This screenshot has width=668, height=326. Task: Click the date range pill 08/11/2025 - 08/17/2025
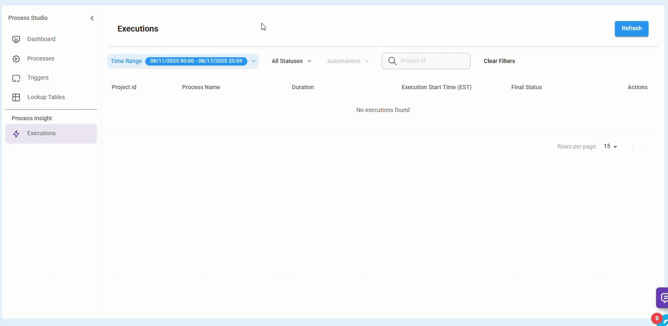coord(196,61)
